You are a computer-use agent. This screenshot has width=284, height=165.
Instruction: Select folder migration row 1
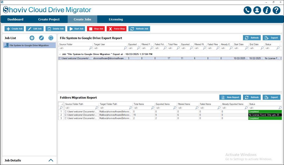170,112
